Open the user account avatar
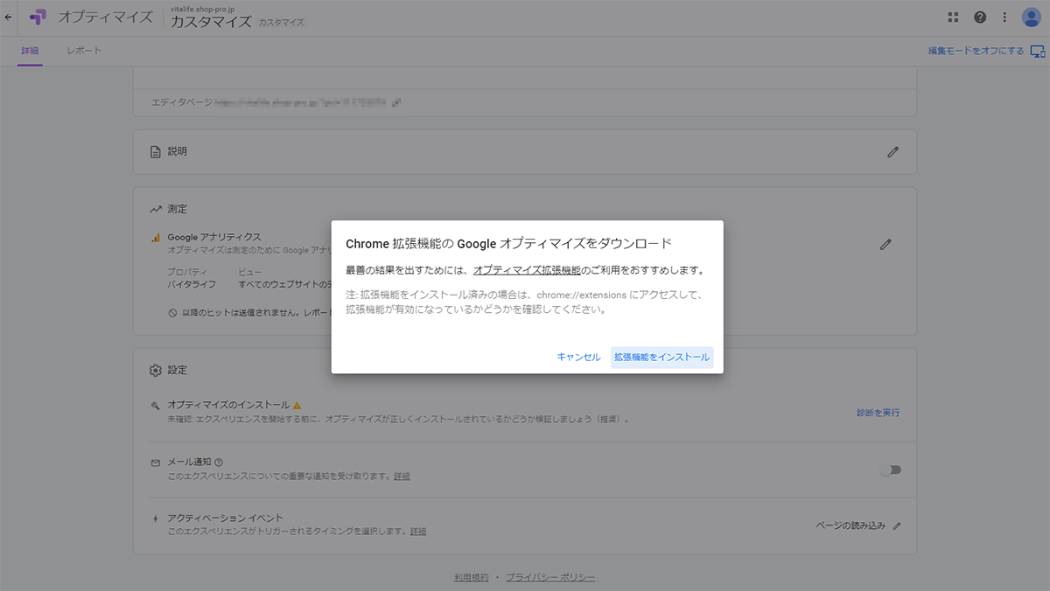 1032,17
